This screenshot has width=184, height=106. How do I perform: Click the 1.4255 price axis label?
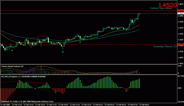pos(181,40)
